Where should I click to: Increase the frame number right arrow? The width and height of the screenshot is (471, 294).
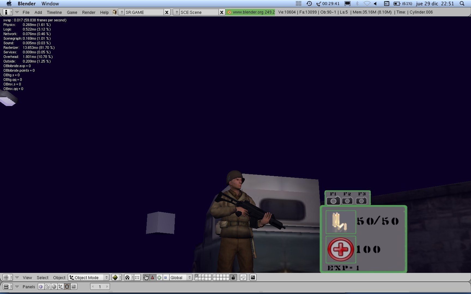pos(107,287)
